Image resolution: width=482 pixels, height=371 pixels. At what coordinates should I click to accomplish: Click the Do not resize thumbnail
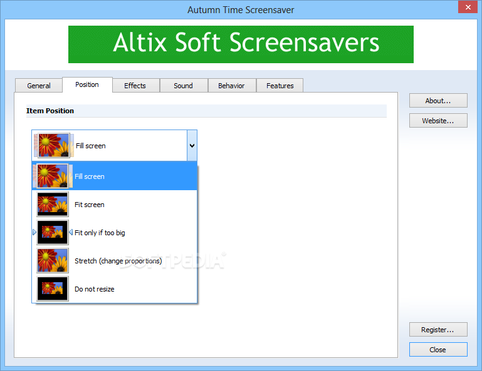point(53,289)
